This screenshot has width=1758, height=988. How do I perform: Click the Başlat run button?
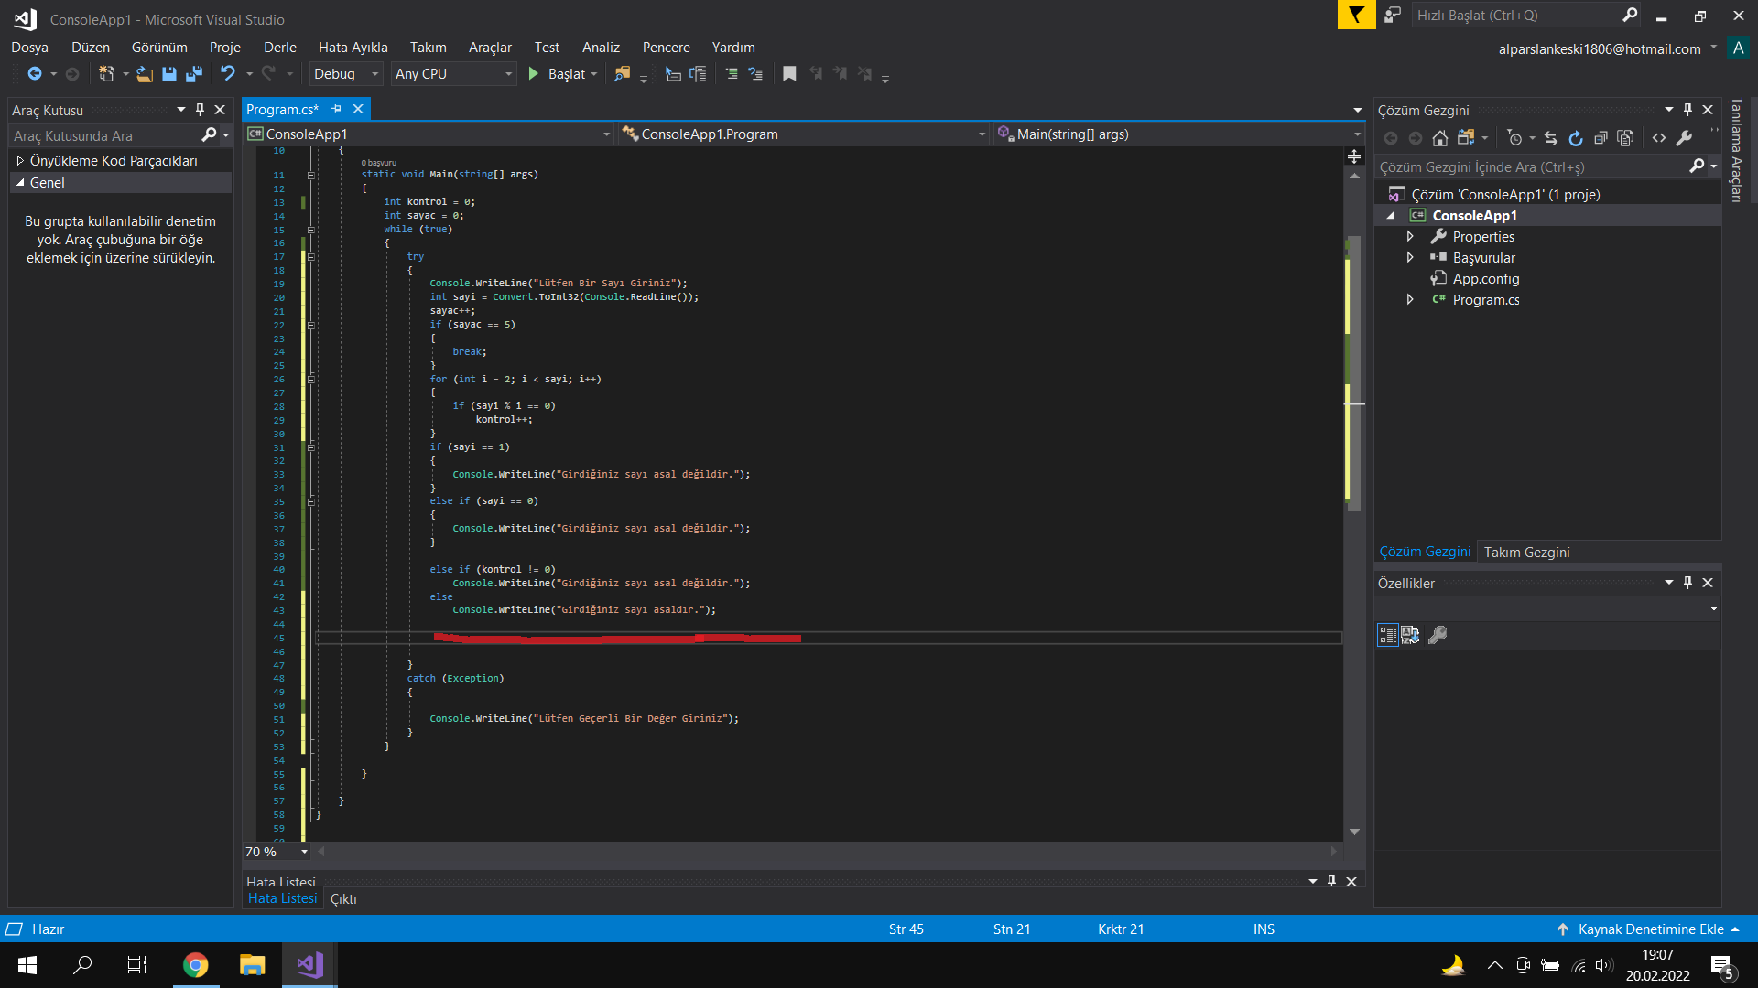pyautogui.click(x=557, y=74)
